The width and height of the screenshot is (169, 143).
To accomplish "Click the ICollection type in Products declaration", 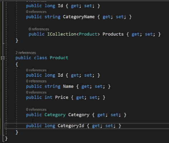I will [62, 34].
